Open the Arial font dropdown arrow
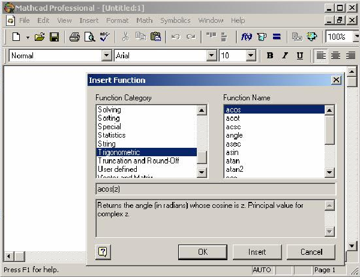The height and width of the screenshot is (277, 360). click(x=211, y=55)
